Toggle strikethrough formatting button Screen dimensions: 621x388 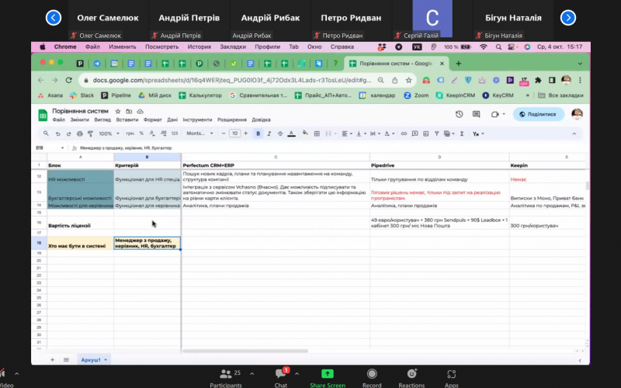(280, 133)
